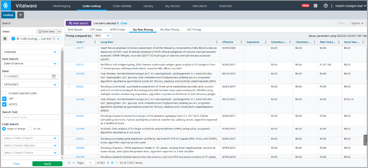Open the Long Desc column options menu
Screen dimensions: 368x168
point(217,42)
